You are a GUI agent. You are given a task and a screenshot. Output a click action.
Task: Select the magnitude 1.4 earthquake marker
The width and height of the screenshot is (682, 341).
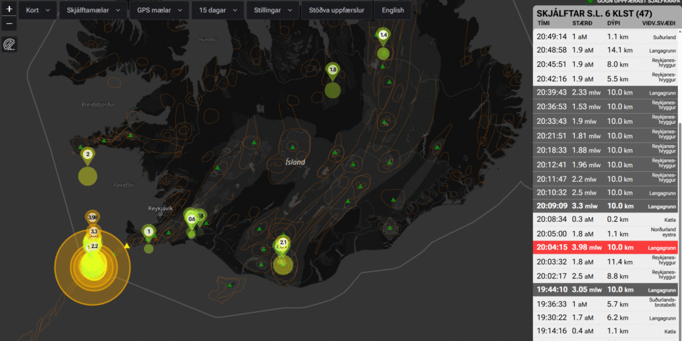(x=383, y=35)
